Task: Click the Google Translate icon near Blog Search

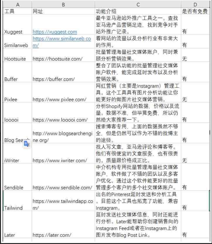Action: pyautogui.click(x=27, y=144)
